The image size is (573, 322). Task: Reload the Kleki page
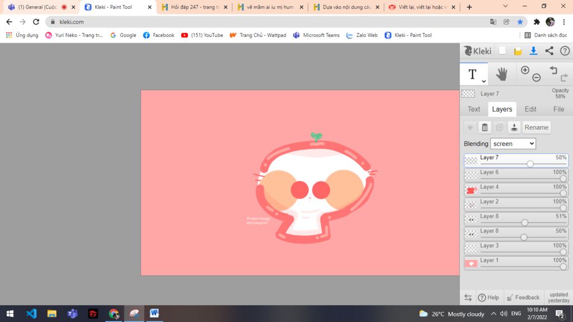[x=36, y=22]
